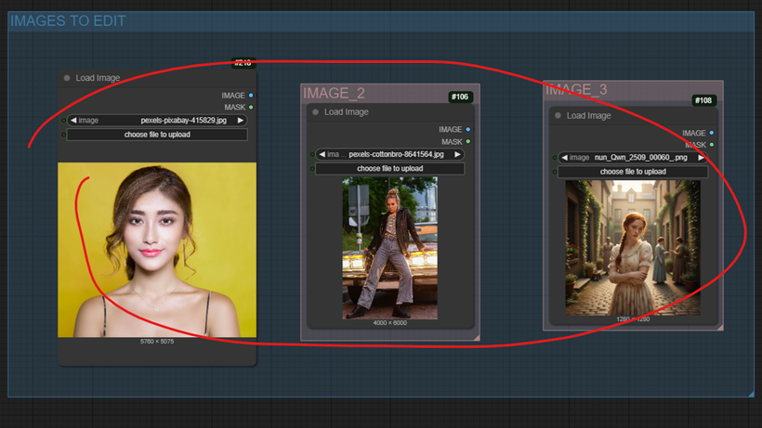Click the IMAGE output port in IMAGE_2 node
Viewport: 762px width, 428px height.
[x=467, y=130]
